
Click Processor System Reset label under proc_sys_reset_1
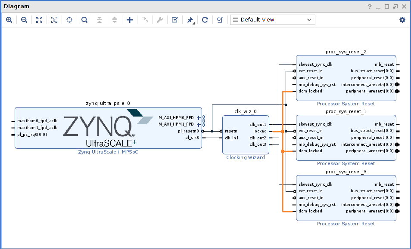[346, 163]
